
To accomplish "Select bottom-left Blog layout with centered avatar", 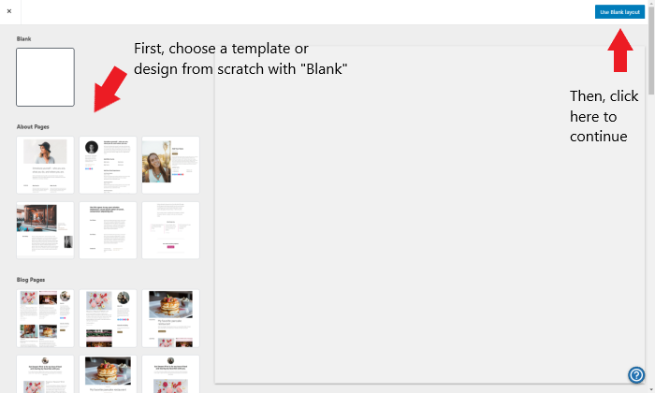I will (x=45, y=374).
